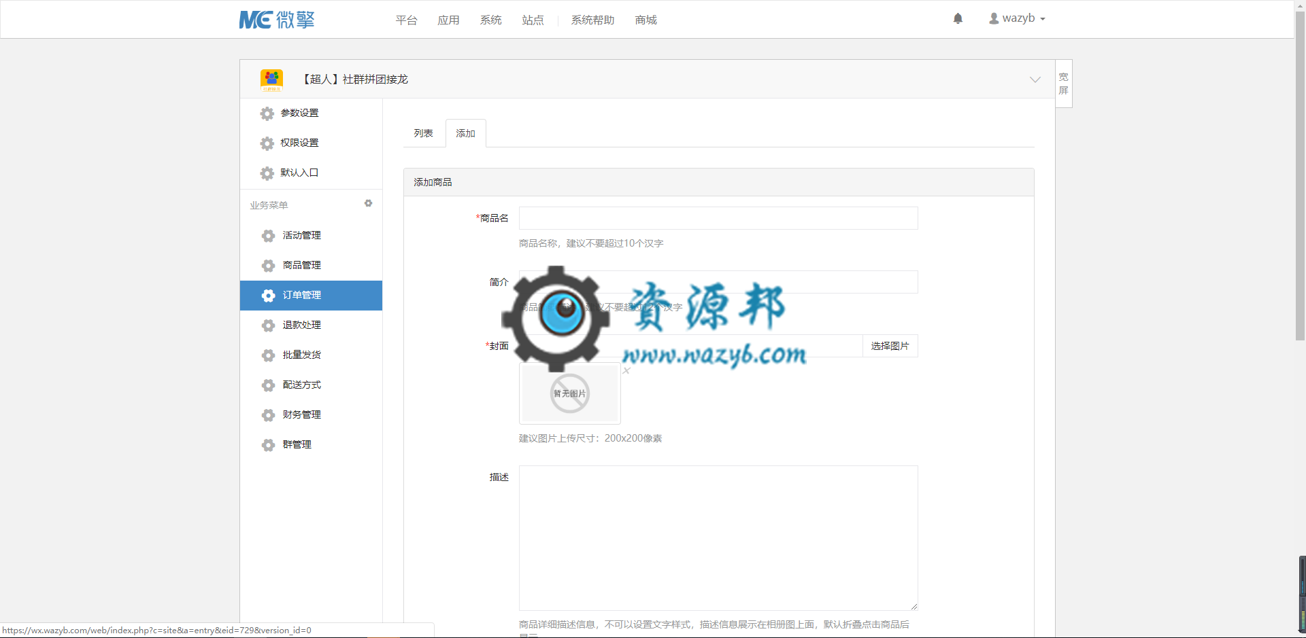The width and height of the screenshot is (1306, 638).
Task: Open the 应用 menu
Action: (x=449, y=20)
